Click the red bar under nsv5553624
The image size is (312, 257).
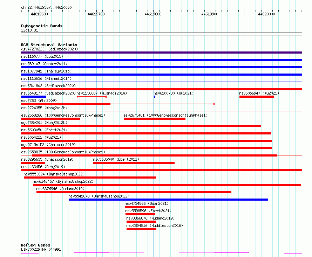[90, 178]
